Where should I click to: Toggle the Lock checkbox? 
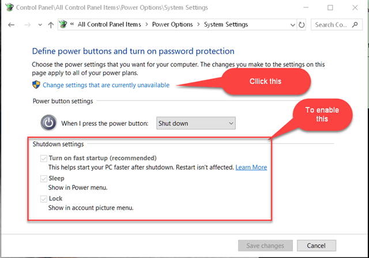[44, 199]
